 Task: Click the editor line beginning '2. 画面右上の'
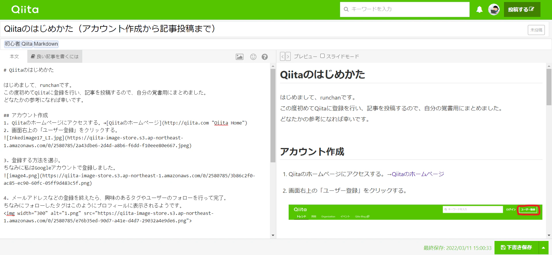click(x=61, y=130)
